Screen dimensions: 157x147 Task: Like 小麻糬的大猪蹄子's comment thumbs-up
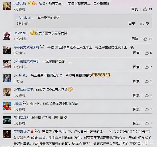[147, 67]
